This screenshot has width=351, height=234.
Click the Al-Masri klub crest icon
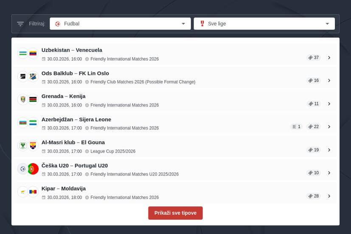point(22,146)
